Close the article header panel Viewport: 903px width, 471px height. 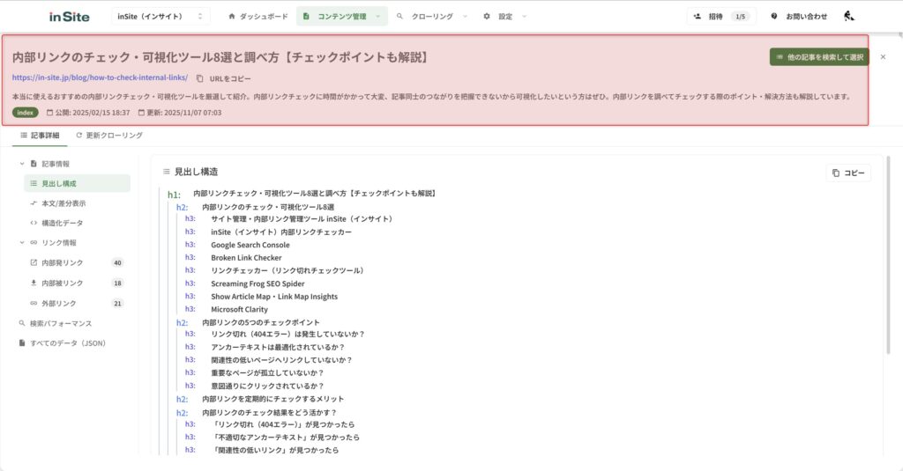(883, 57)
